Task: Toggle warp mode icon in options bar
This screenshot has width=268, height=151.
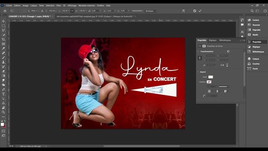Action: 183,11
